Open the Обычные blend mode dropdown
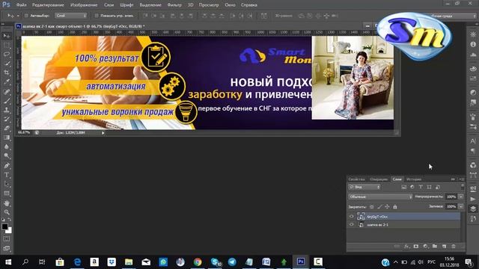Image resolution: width=479 pixels, height=269 pixels. (x=380, y=197)
